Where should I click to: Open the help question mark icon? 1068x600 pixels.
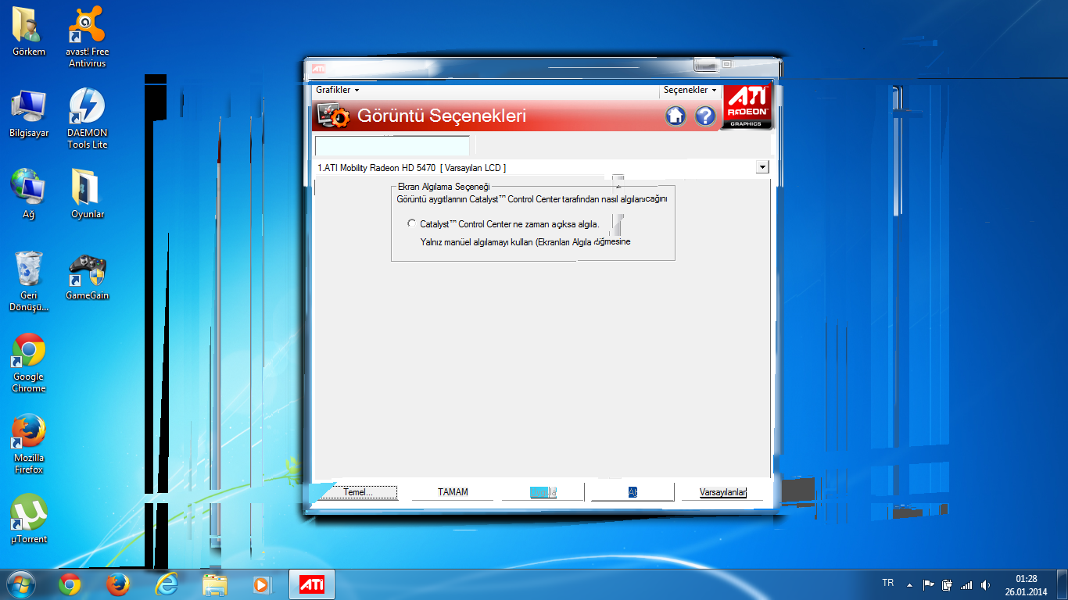point(705,116)
